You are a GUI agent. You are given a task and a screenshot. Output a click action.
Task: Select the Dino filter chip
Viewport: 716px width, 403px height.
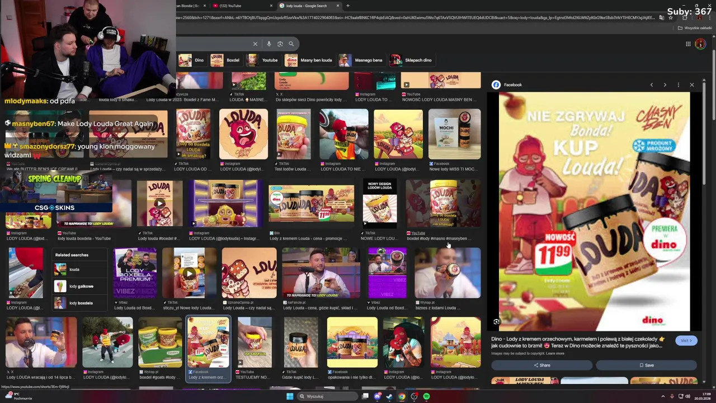[x=193, y=60]
